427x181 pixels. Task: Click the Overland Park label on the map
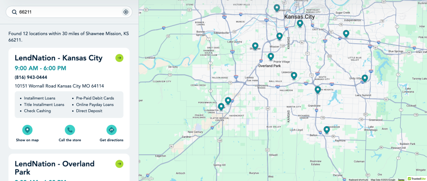click(269, 66)
